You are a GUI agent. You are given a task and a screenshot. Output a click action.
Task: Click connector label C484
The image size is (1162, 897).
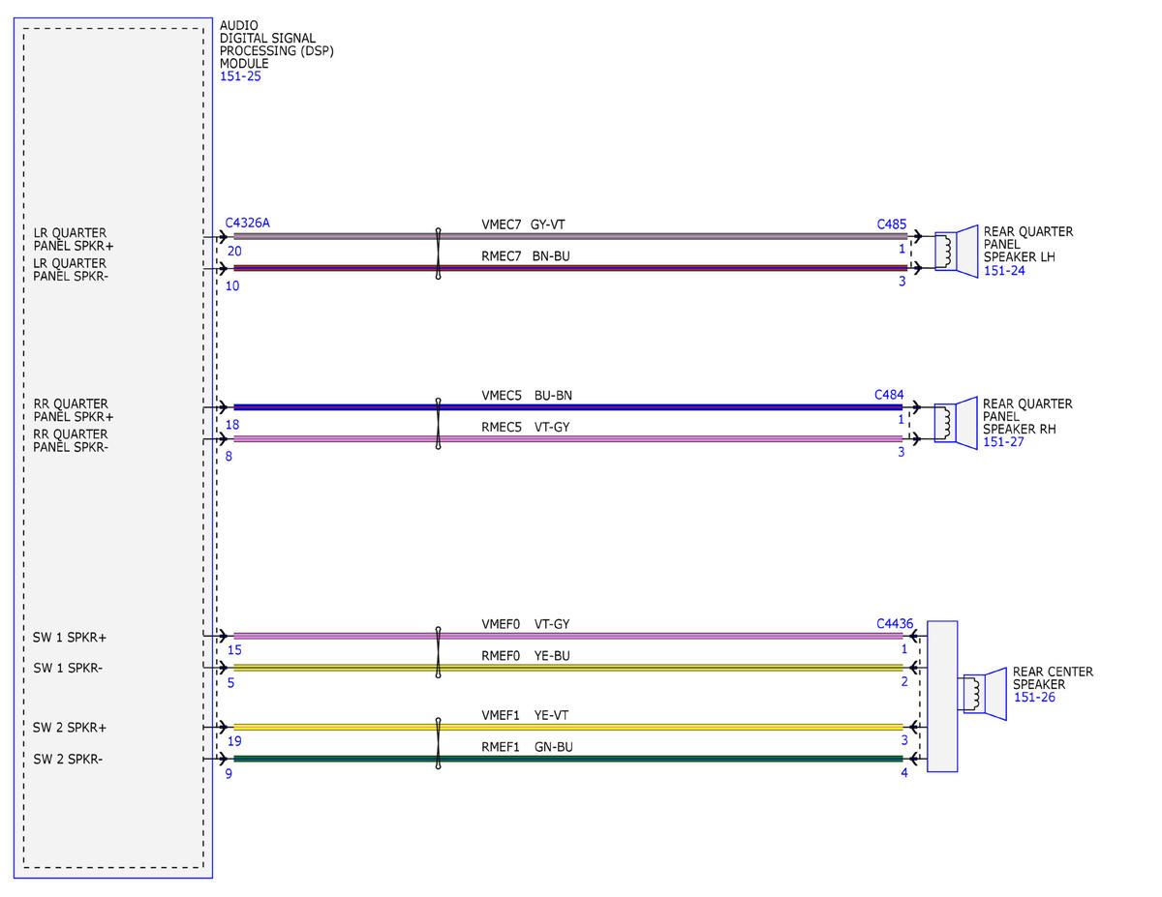click(889, 395)
